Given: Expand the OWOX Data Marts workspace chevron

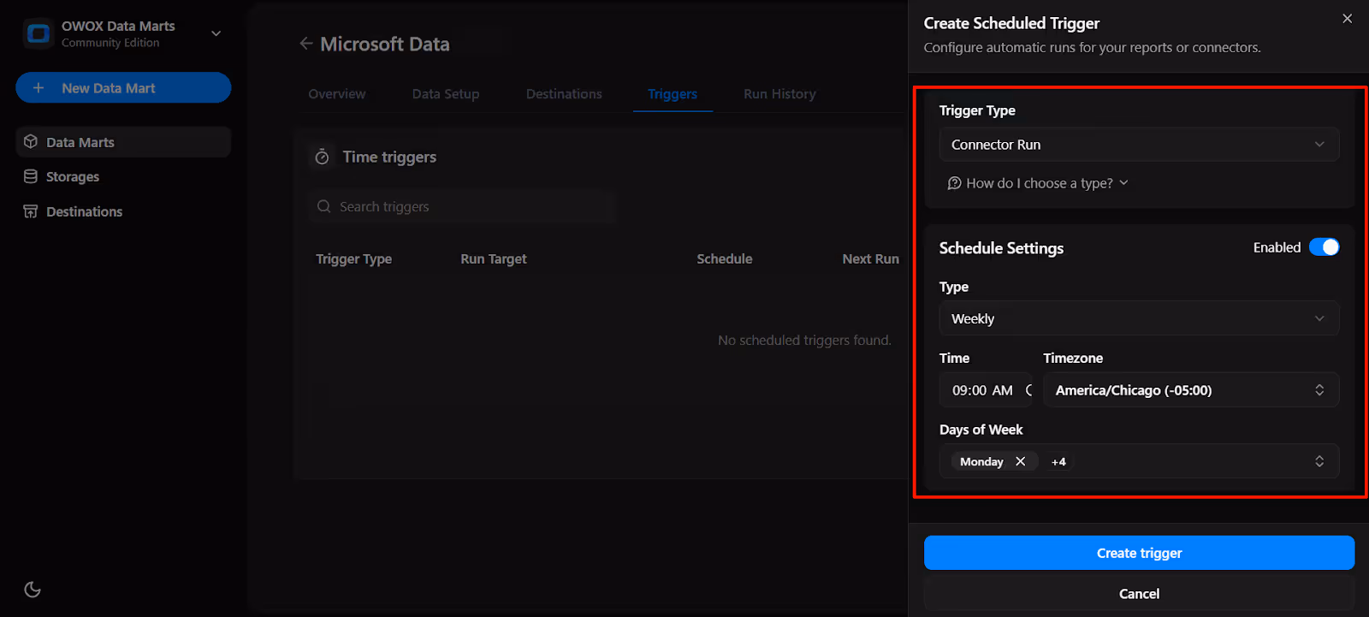Looking at the screenshot, I should click(x=216, y=33).
